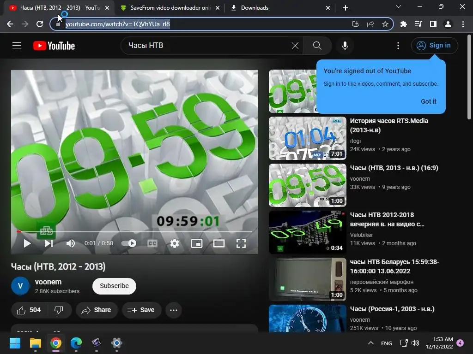Viewport: 473px width, 354px height.
Task: Play the video with the play button
Action: (27, 243)
